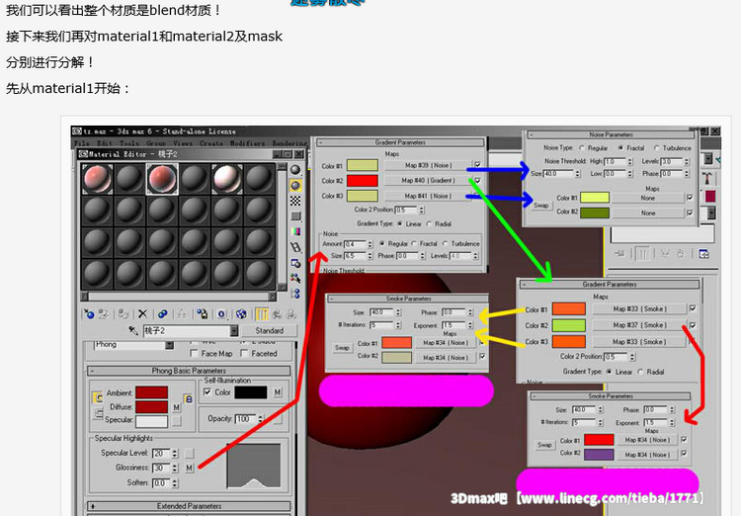
Task: Click the Opacity spinner arrows
Action: tap(261, 419)
